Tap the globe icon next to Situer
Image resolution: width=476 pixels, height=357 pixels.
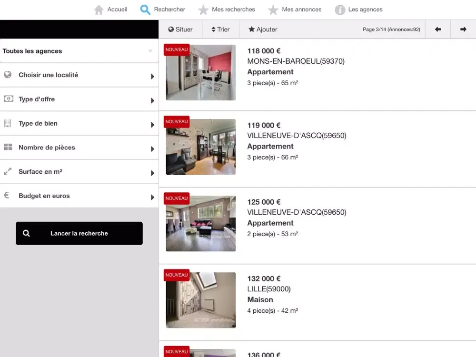(x=171, y=30)
